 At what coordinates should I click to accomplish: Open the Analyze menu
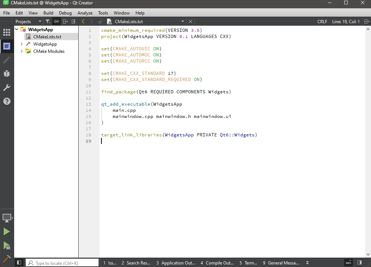click(85, 13)
